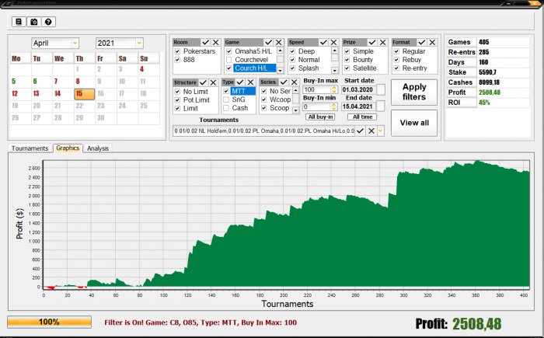The height and width of the screenshot is (338, 544).
Task: Open the 2021 year dropdown
Action: click(x=139, y=44)
